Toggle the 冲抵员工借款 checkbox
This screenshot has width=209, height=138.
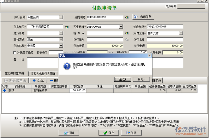point(15,53)
